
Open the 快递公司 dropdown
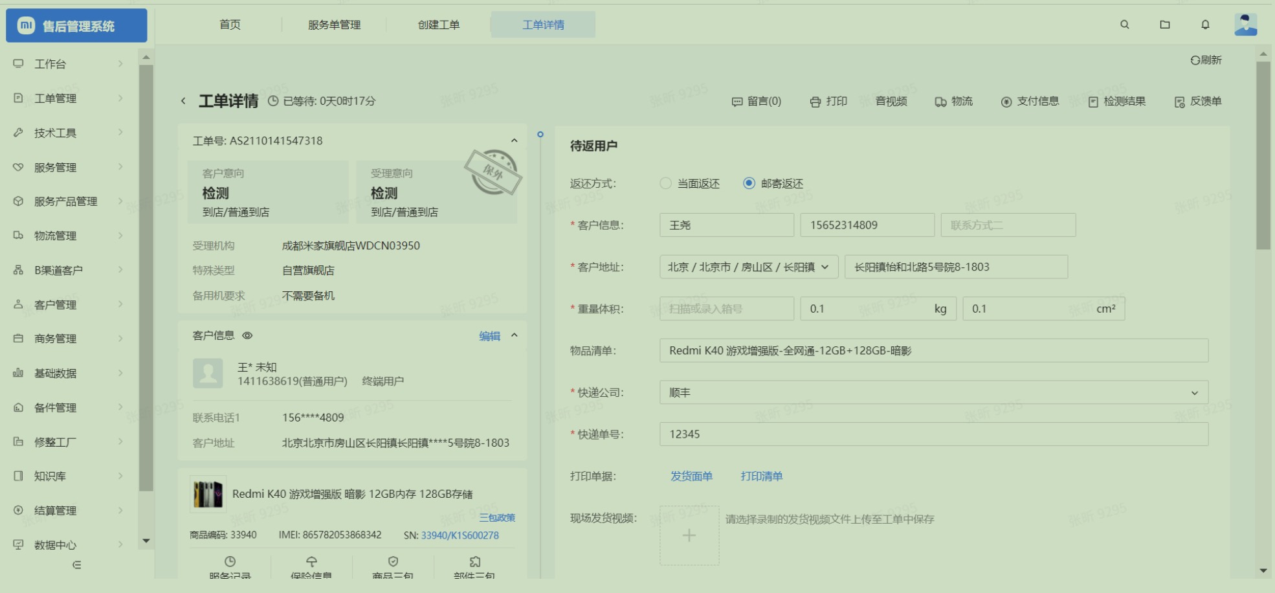[934, 393]
